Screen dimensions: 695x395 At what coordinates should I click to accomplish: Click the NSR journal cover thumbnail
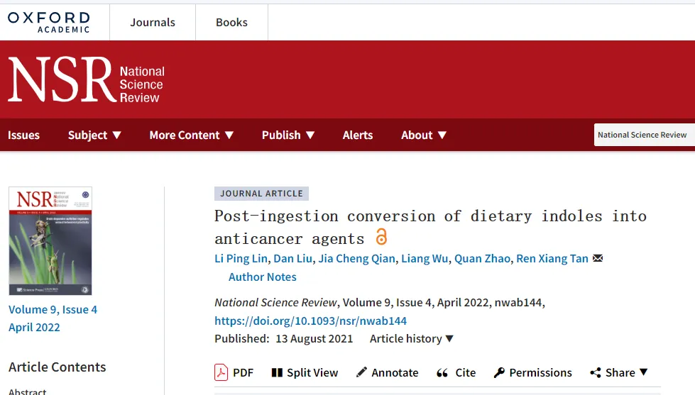[50, 241]
